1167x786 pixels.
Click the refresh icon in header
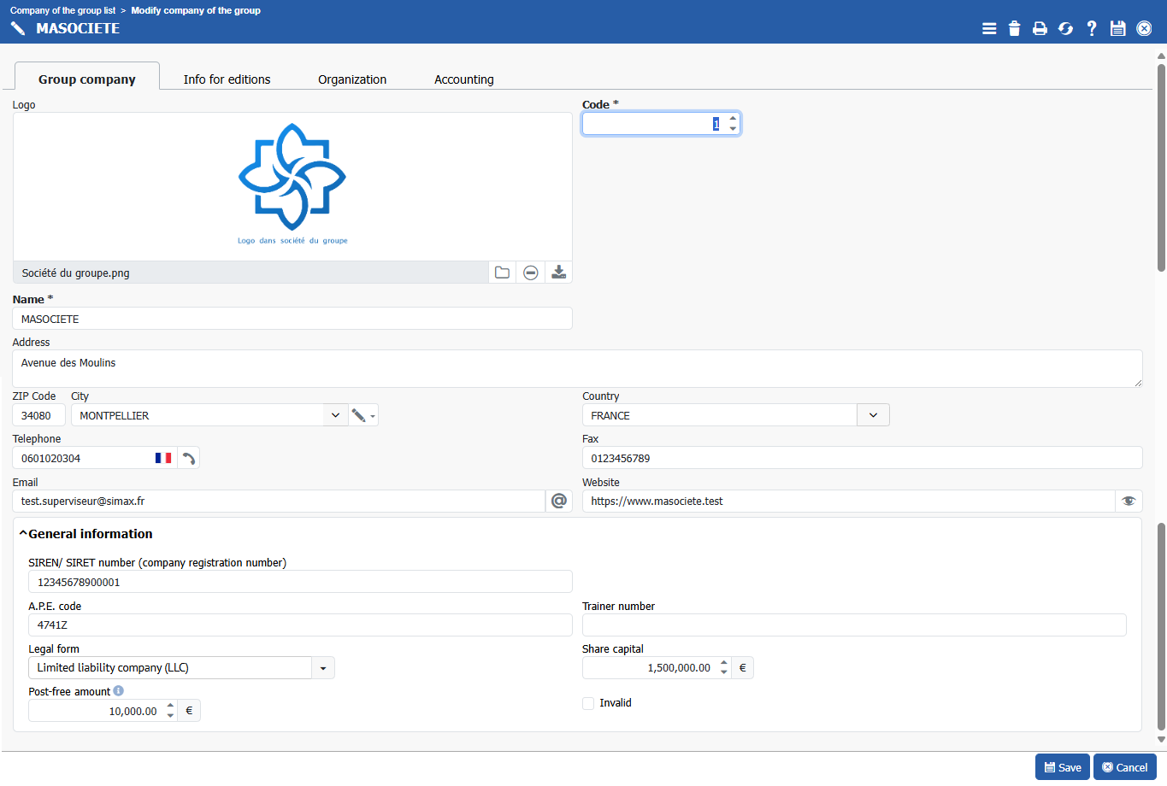pyautogui.click(x=1065, y=28)
